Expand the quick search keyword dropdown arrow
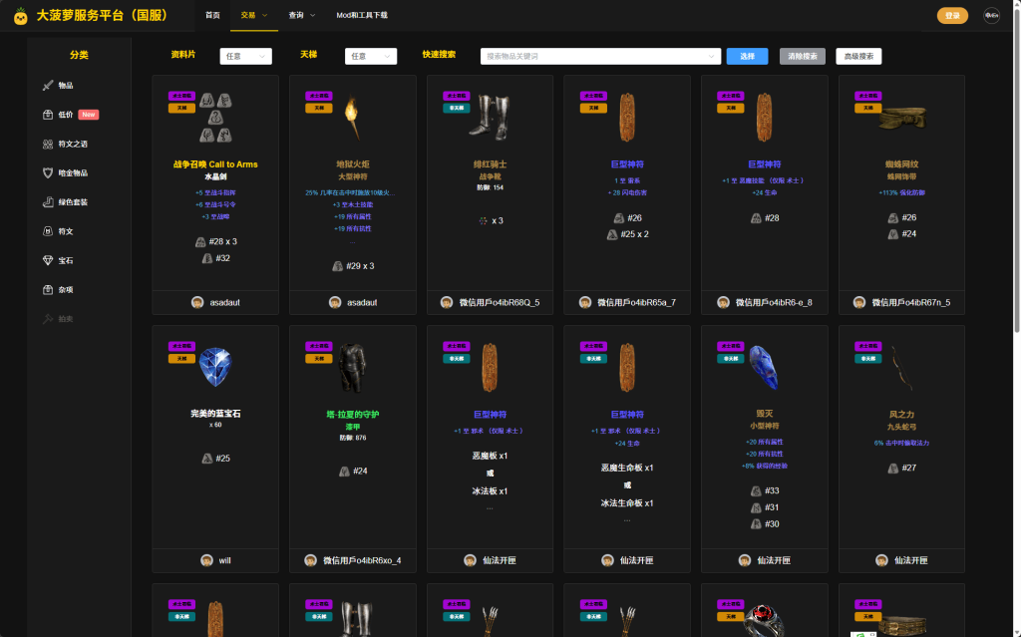Screen dimensions: 1021x637 click(x=711, y=57)
